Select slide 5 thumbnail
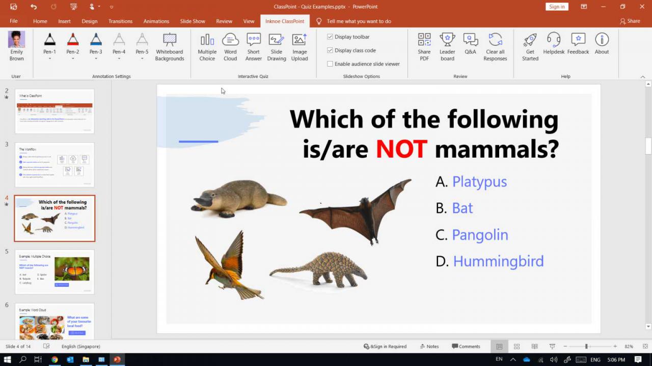Image resolution: width=652 pixels, height=366 pixels. click(55, 271)
